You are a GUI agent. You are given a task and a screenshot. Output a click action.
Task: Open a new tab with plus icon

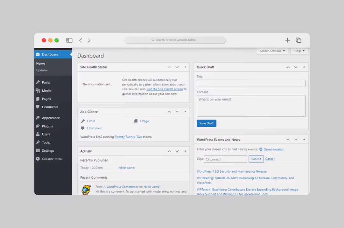287,40
